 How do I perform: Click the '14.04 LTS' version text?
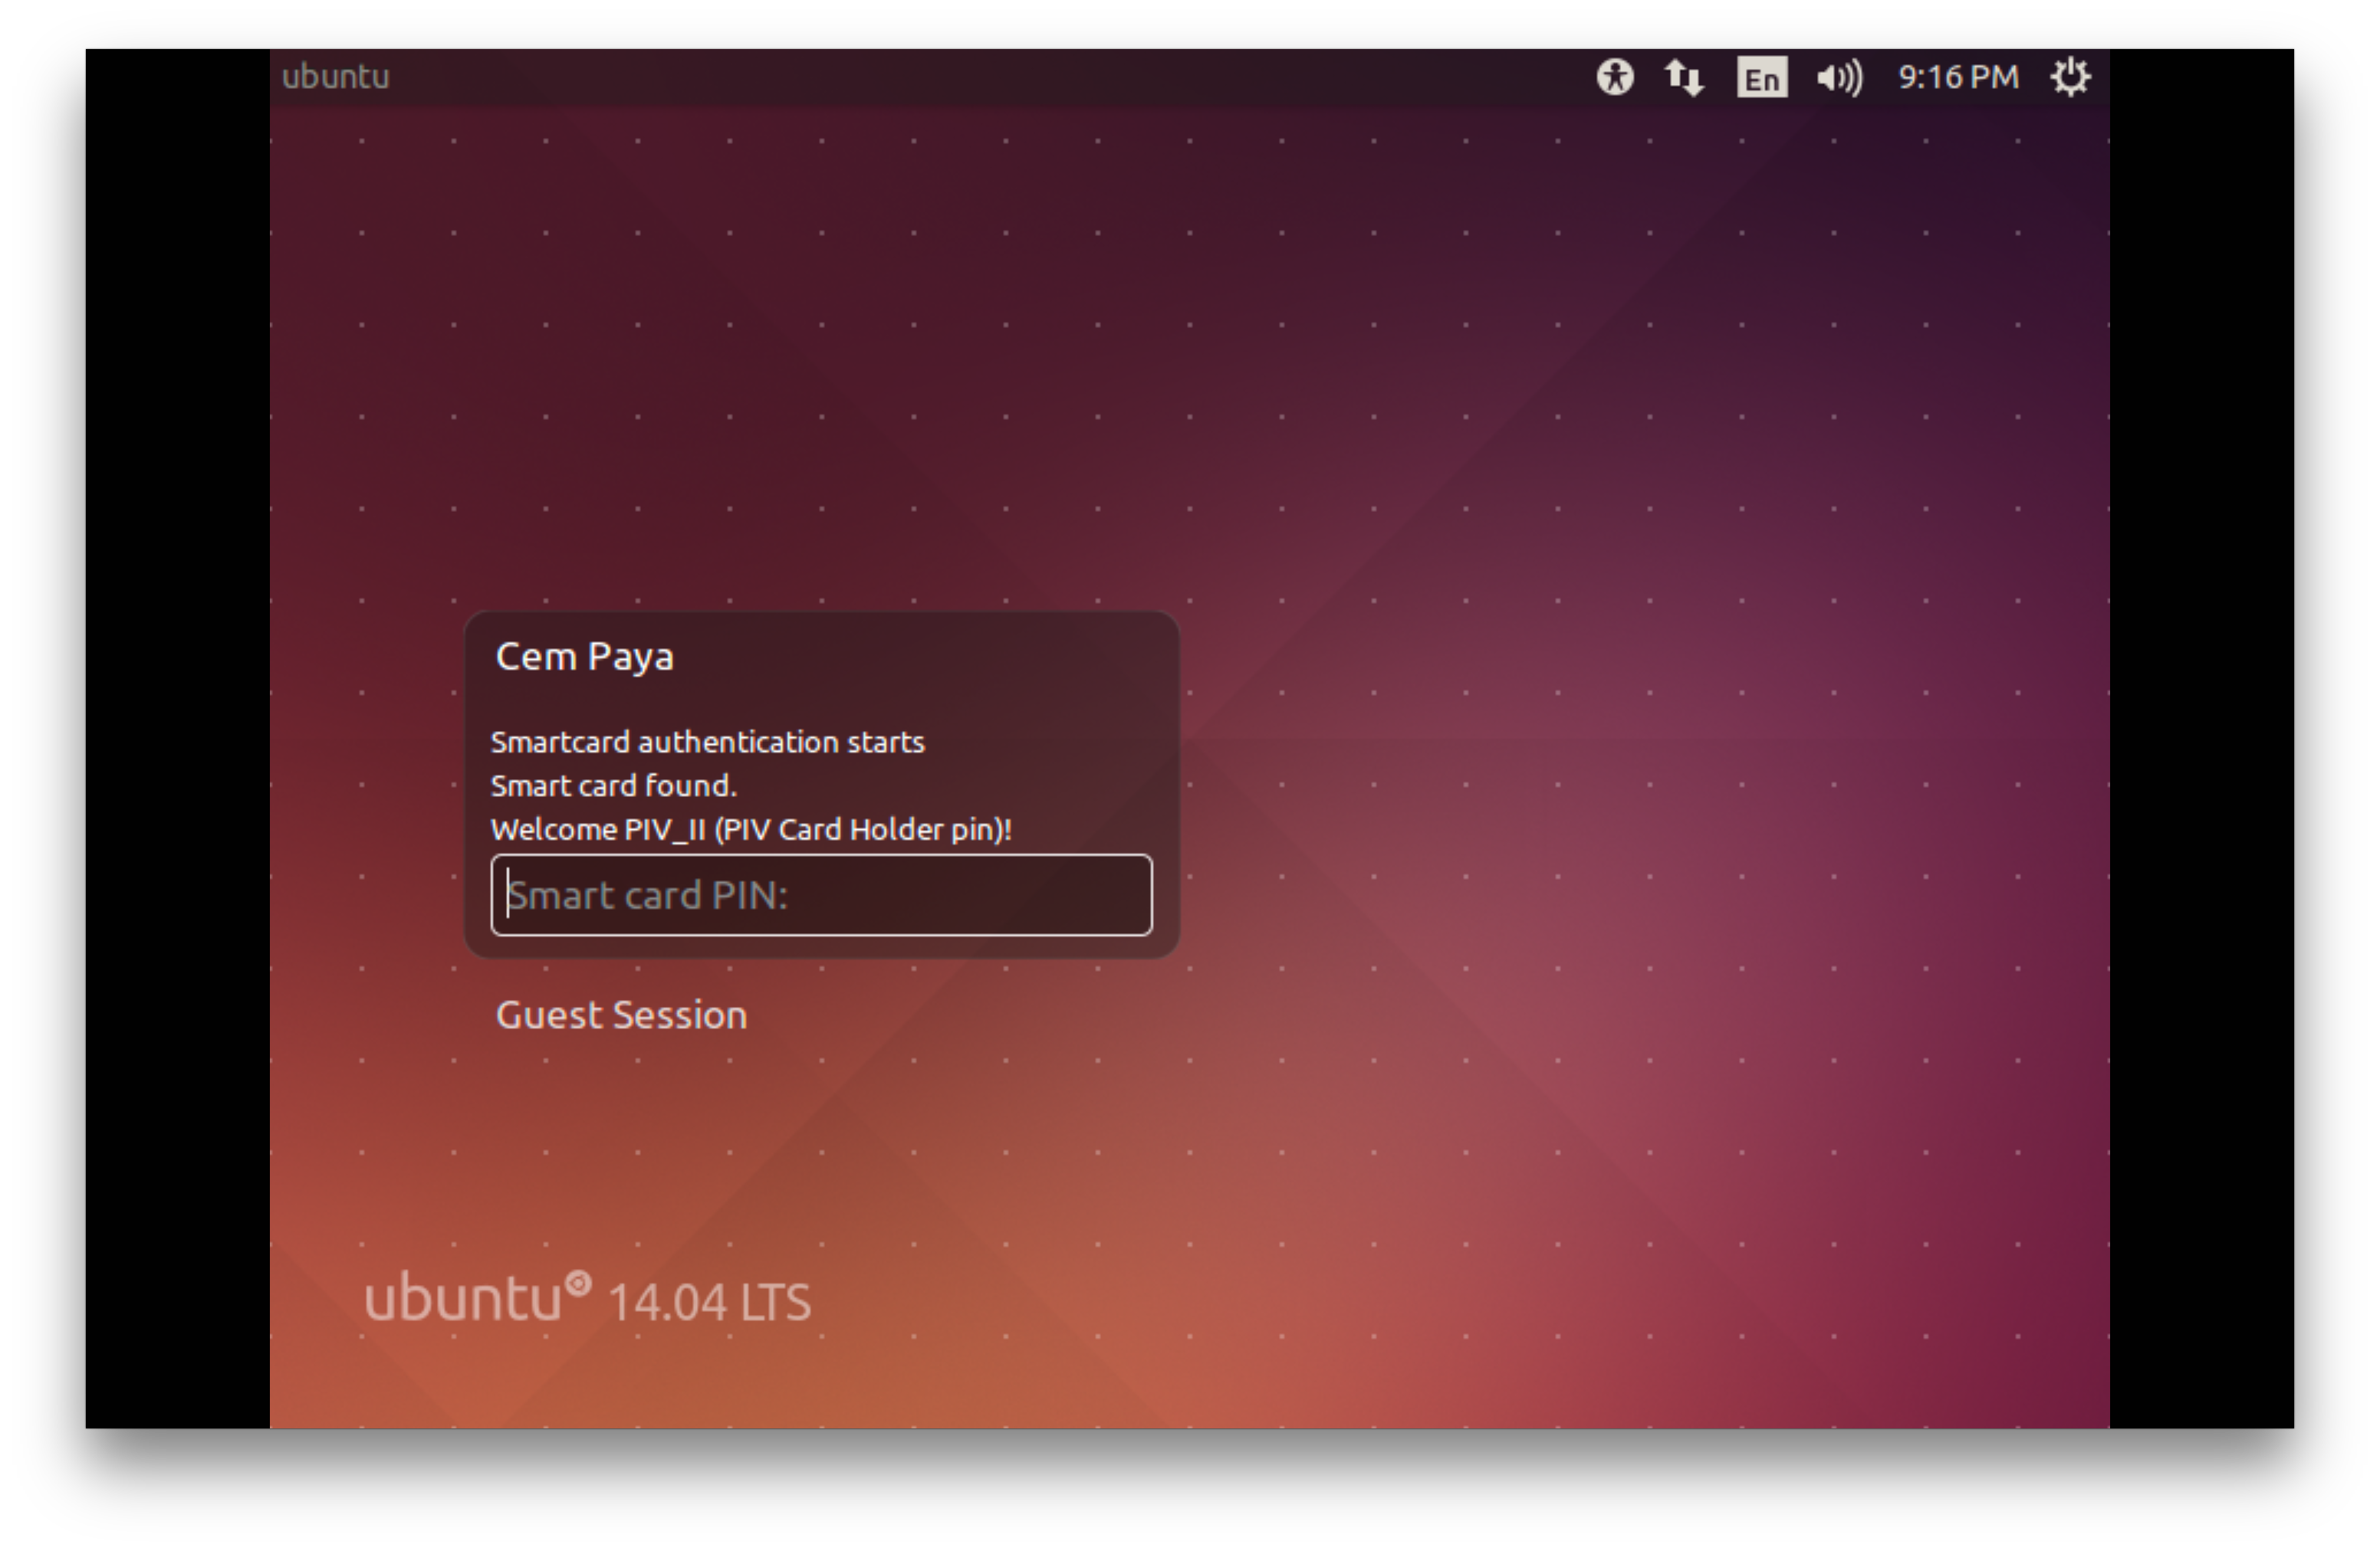tap(709, 1302)
